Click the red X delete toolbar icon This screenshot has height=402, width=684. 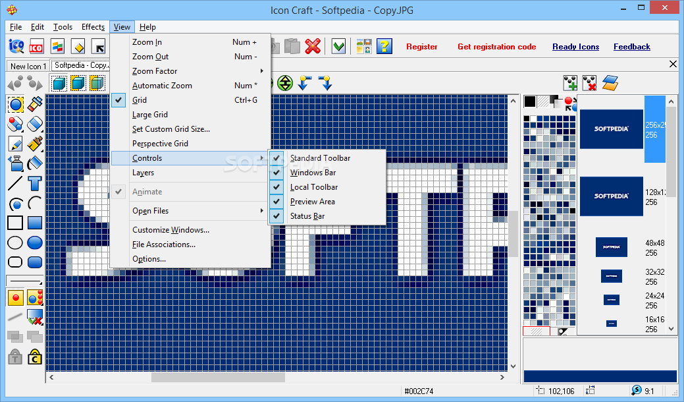pos(313,46)
